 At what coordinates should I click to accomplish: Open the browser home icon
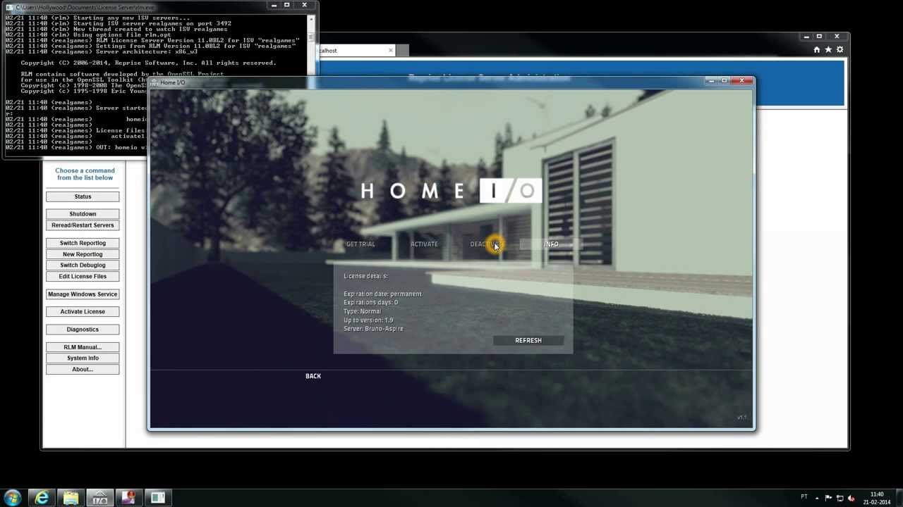tap(816, 50)
